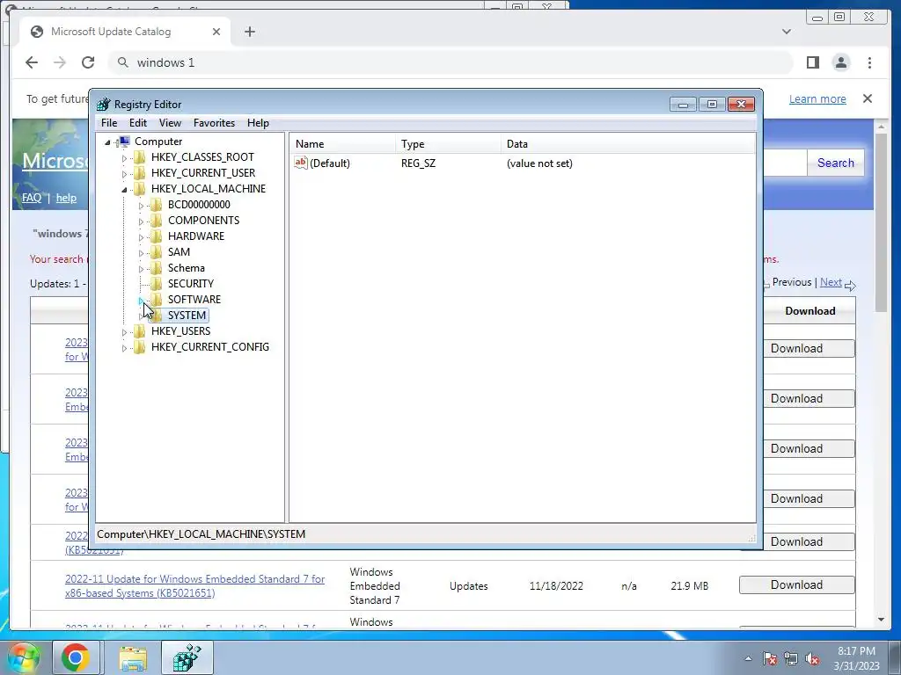
Task: Click the HKEY_CLASSES_ROOT folder icon
Action: (140, 157)
